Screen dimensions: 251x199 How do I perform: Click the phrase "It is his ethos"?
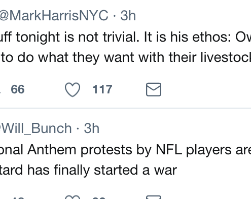coord(187,37)
